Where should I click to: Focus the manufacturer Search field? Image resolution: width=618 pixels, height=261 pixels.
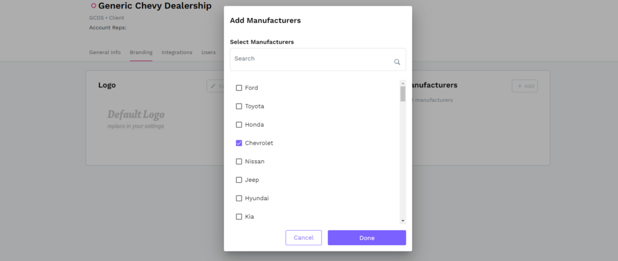pos(311,59)
